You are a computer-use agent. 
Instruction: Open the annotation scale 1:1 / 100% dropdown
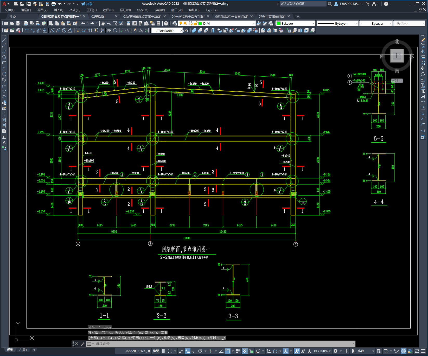tap(322, 351)
